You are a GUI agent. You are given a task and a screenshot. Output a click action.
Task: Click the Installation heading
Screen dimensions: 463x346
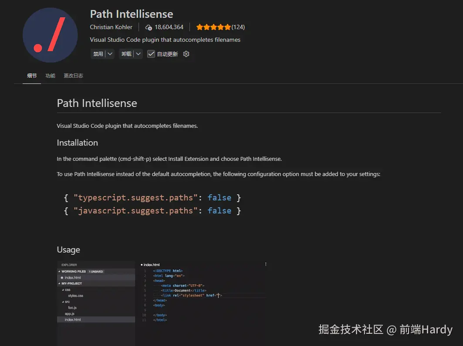click(78, 143)
